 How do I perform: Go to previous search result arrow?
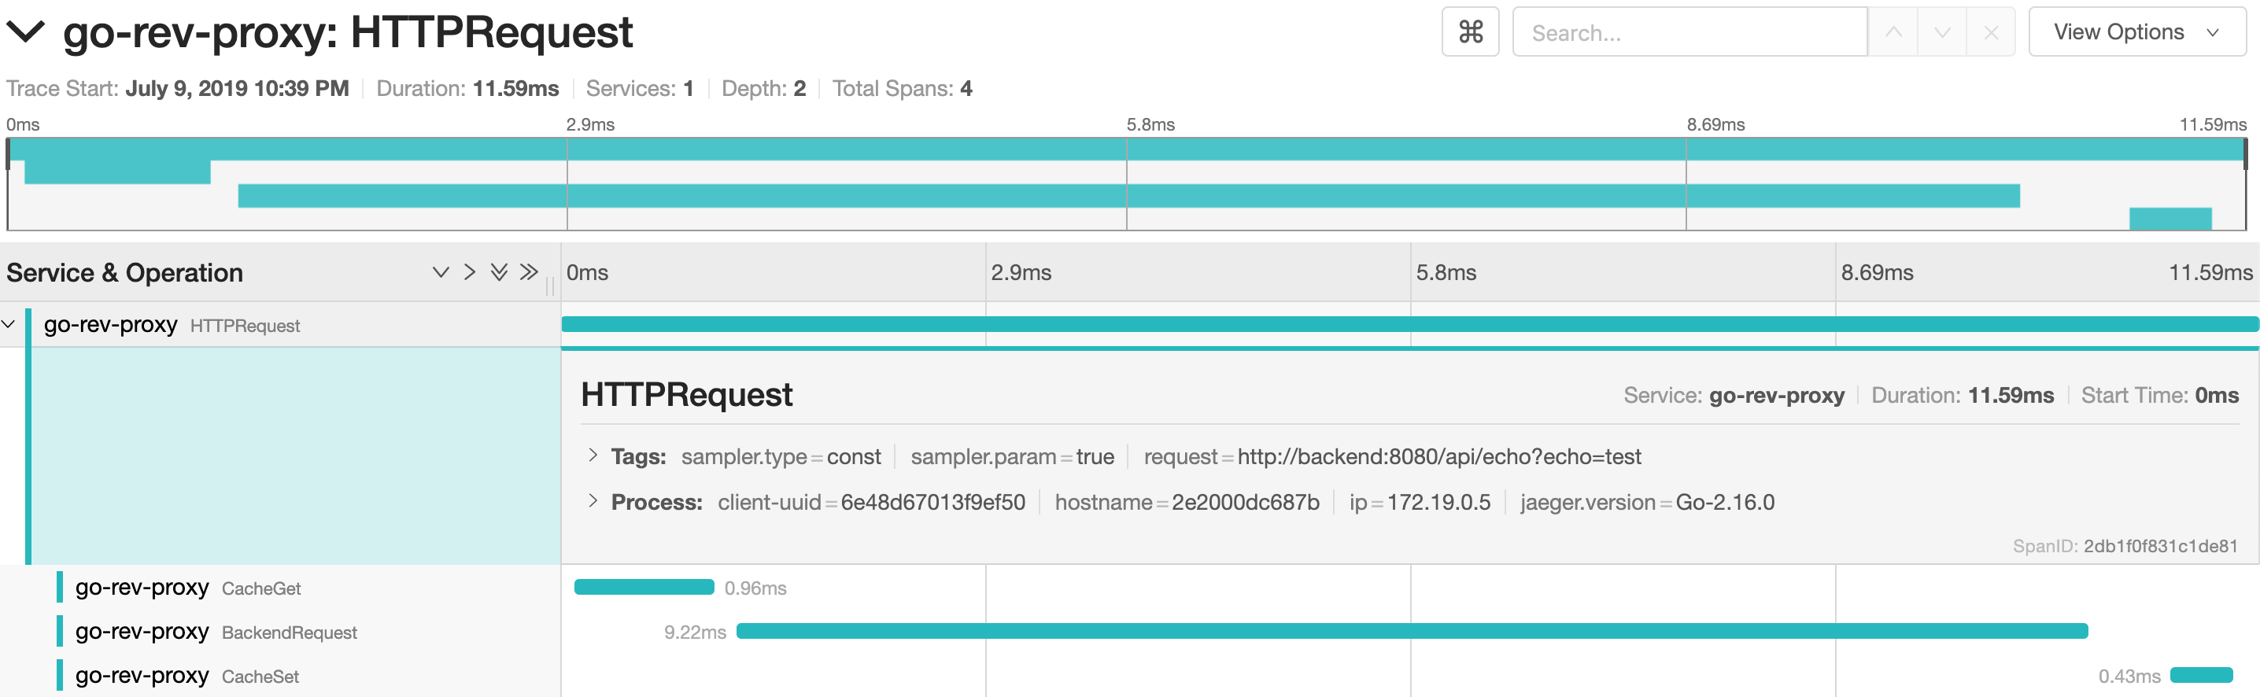[x=1893, y=32]
